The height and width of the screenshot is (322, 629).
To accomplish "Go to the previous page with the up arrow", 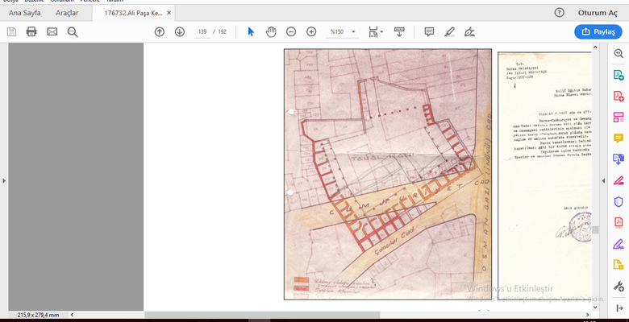I will 159,31.
